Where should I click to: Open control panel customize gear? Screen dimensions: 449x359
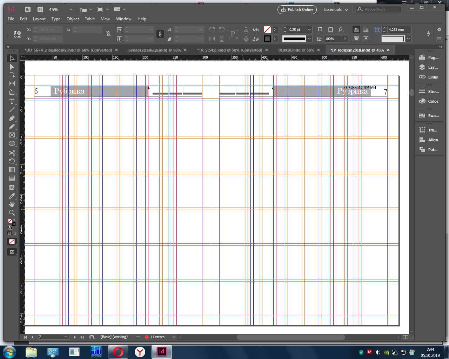point(439,29)
